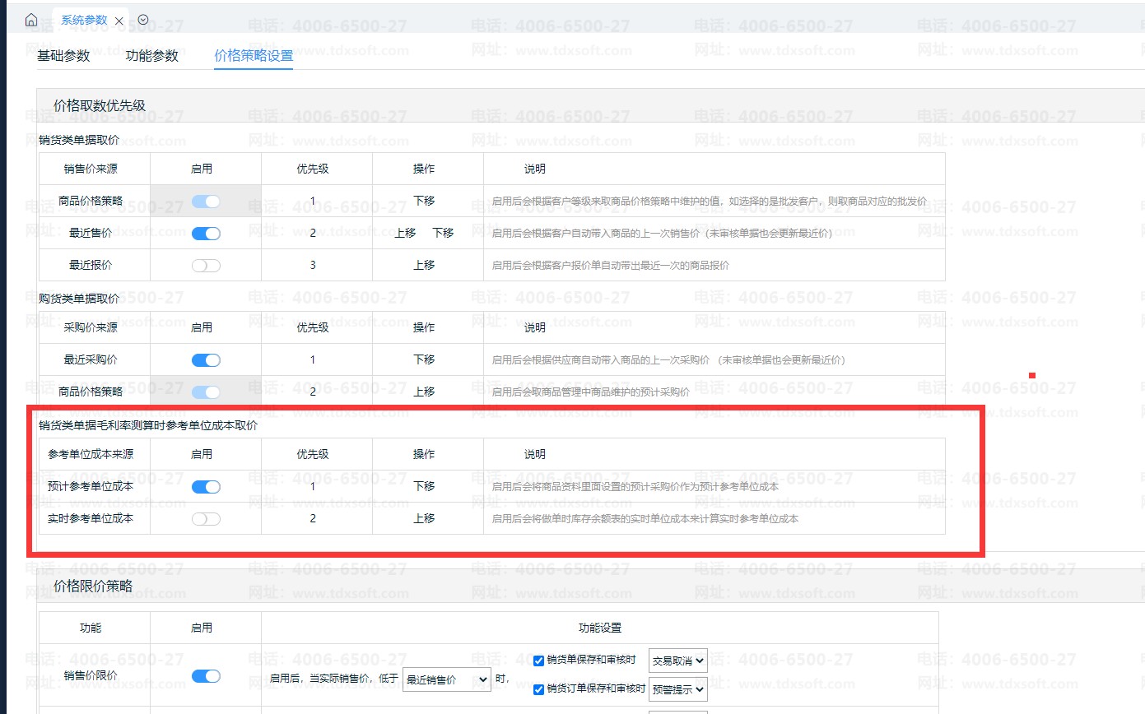Uncheck the 销货单保存和审核时 checkbox
Screen dimensions: 1145x714
pos(539,661)
